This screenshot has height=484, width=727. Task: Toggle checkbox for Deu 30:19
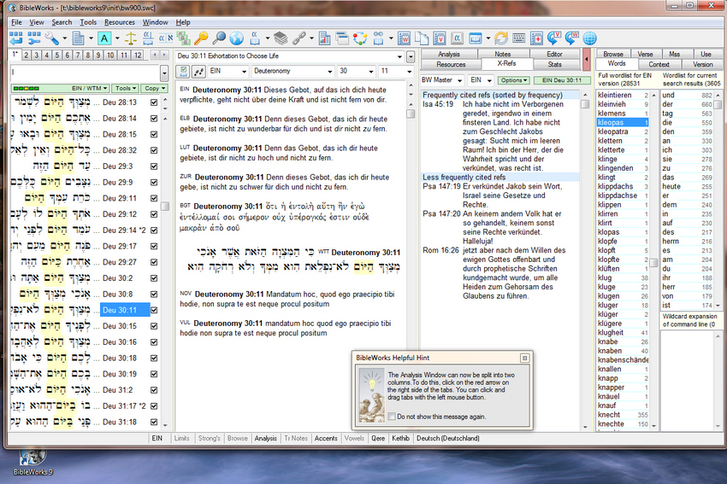pos(154,374)
